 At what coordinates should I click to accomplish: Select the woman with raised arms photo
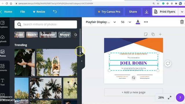[x=57, y=62]
